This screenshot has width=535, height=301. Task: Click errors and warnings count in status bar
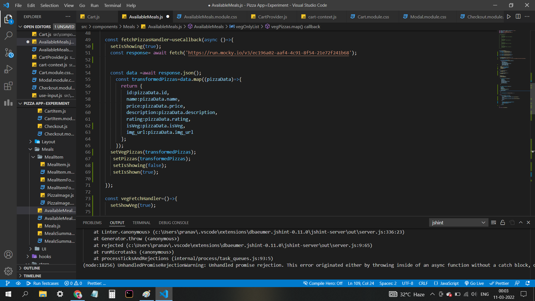[x=73, y=283]
